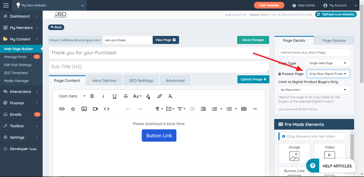
Task: Expand the Developer Tools sidebar menu
Action: [21, 149]
